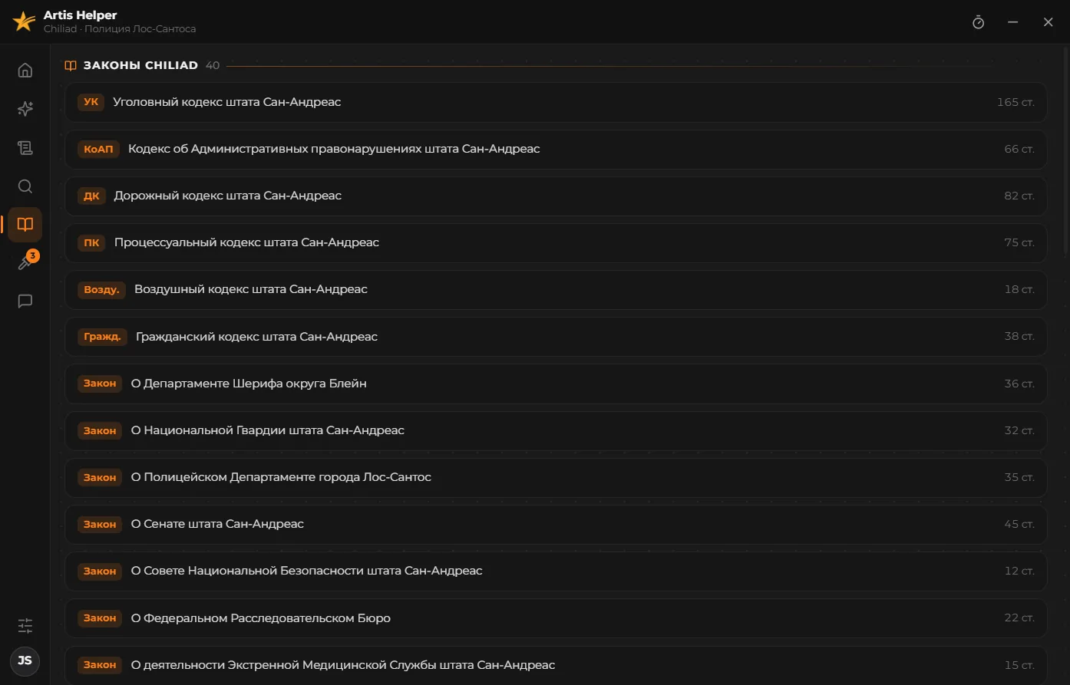Click the КоАП orange tag

pos(98,149)
